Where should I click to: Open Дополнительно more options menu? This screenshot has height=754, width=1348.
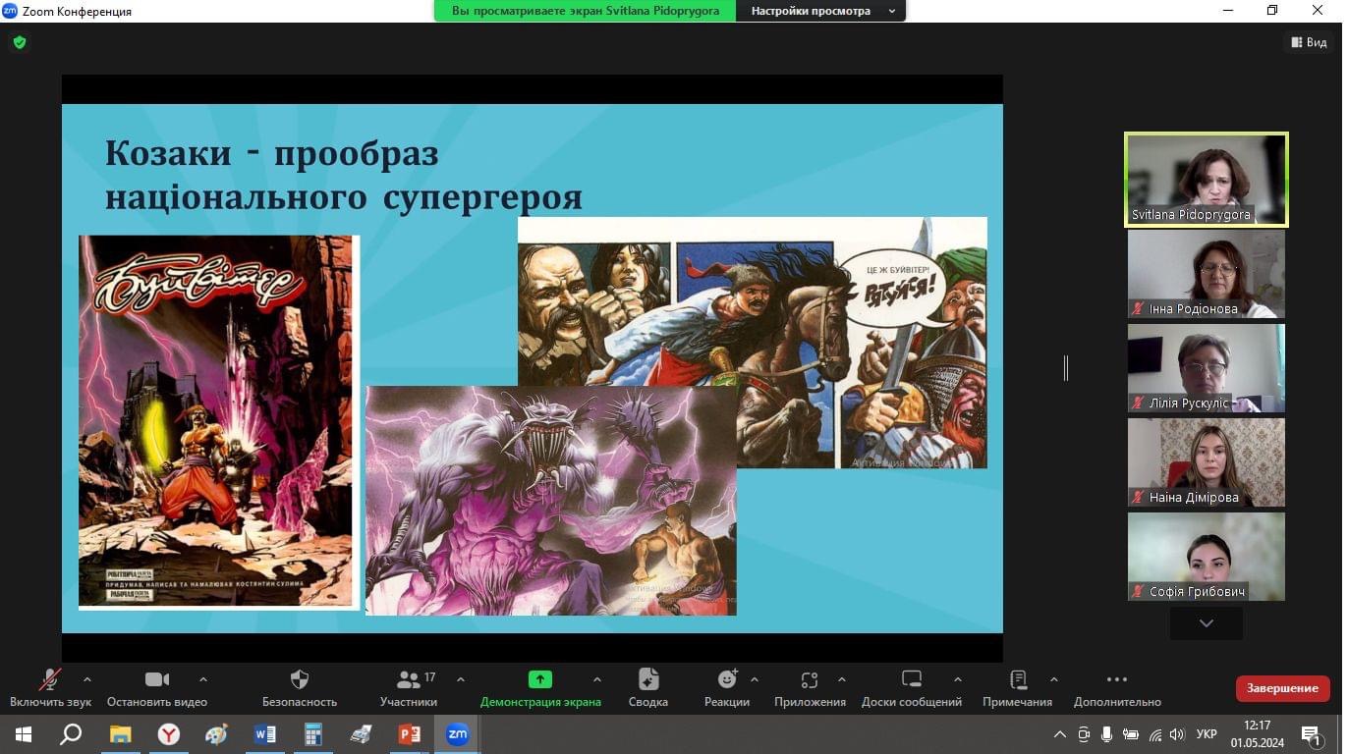click(x=1117, y=688)
